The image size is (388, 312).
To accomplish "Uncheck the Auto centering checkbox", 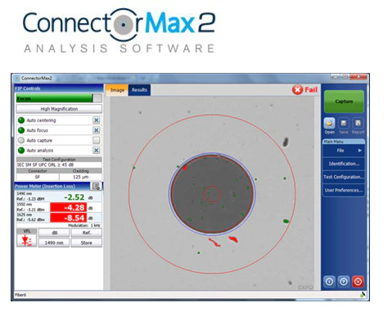I will (96, 120).
